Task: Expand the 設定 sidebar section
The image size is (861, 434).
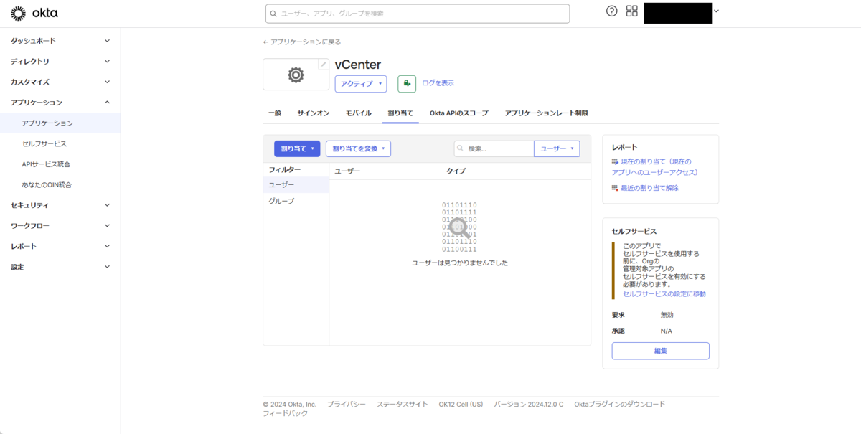Action: (60, 267)
